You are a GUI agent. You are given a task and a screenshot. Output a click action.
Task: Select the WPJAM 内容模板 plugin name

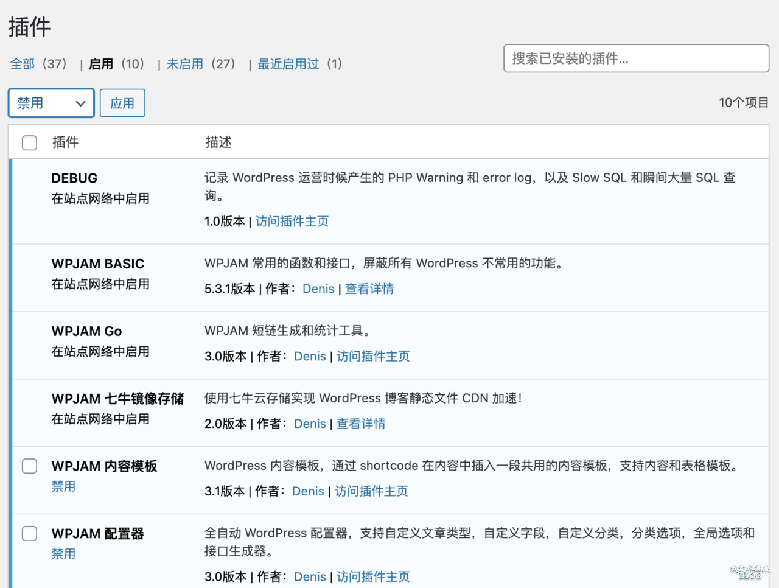(x=104, y=466)
